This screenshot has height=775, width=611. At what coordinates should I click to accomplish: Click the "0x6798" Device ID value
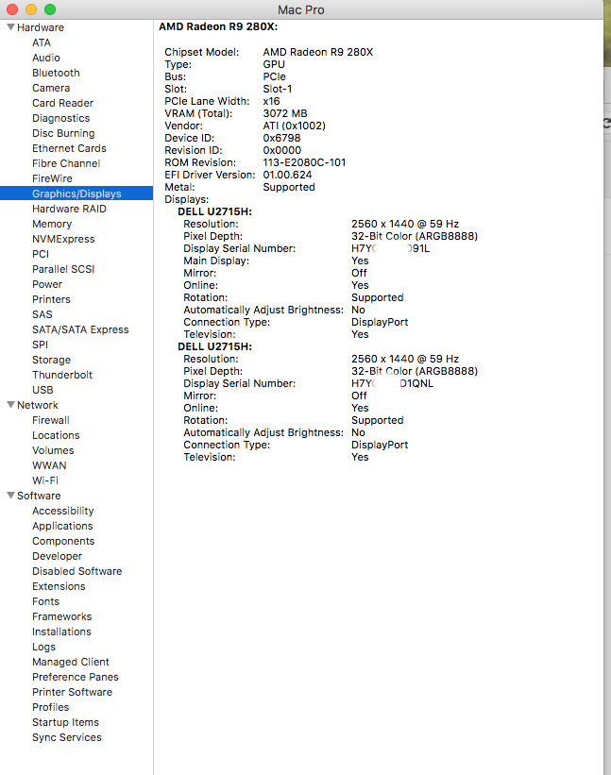[281, 138]
